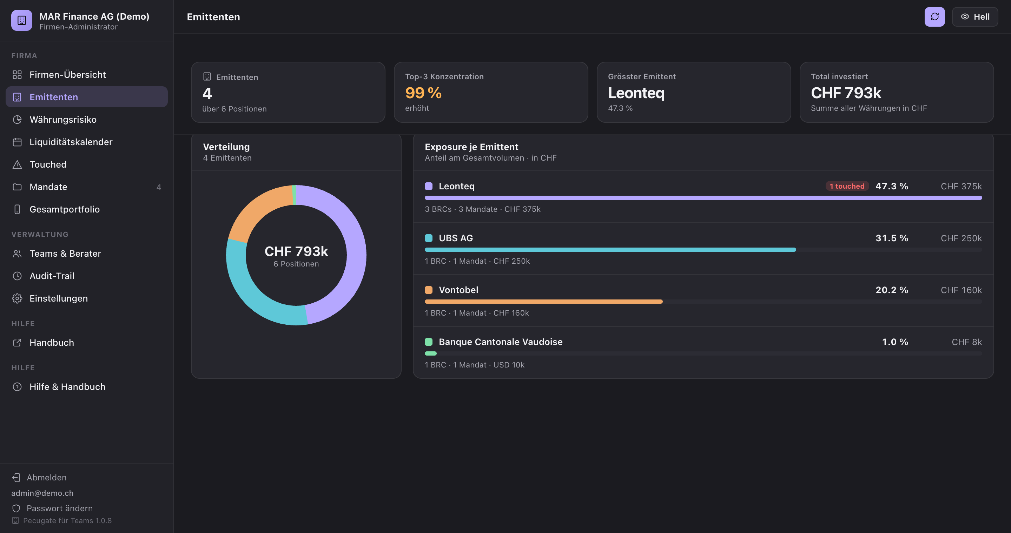
Task: Toggle light mode with the Hell button
Action: 975,17
